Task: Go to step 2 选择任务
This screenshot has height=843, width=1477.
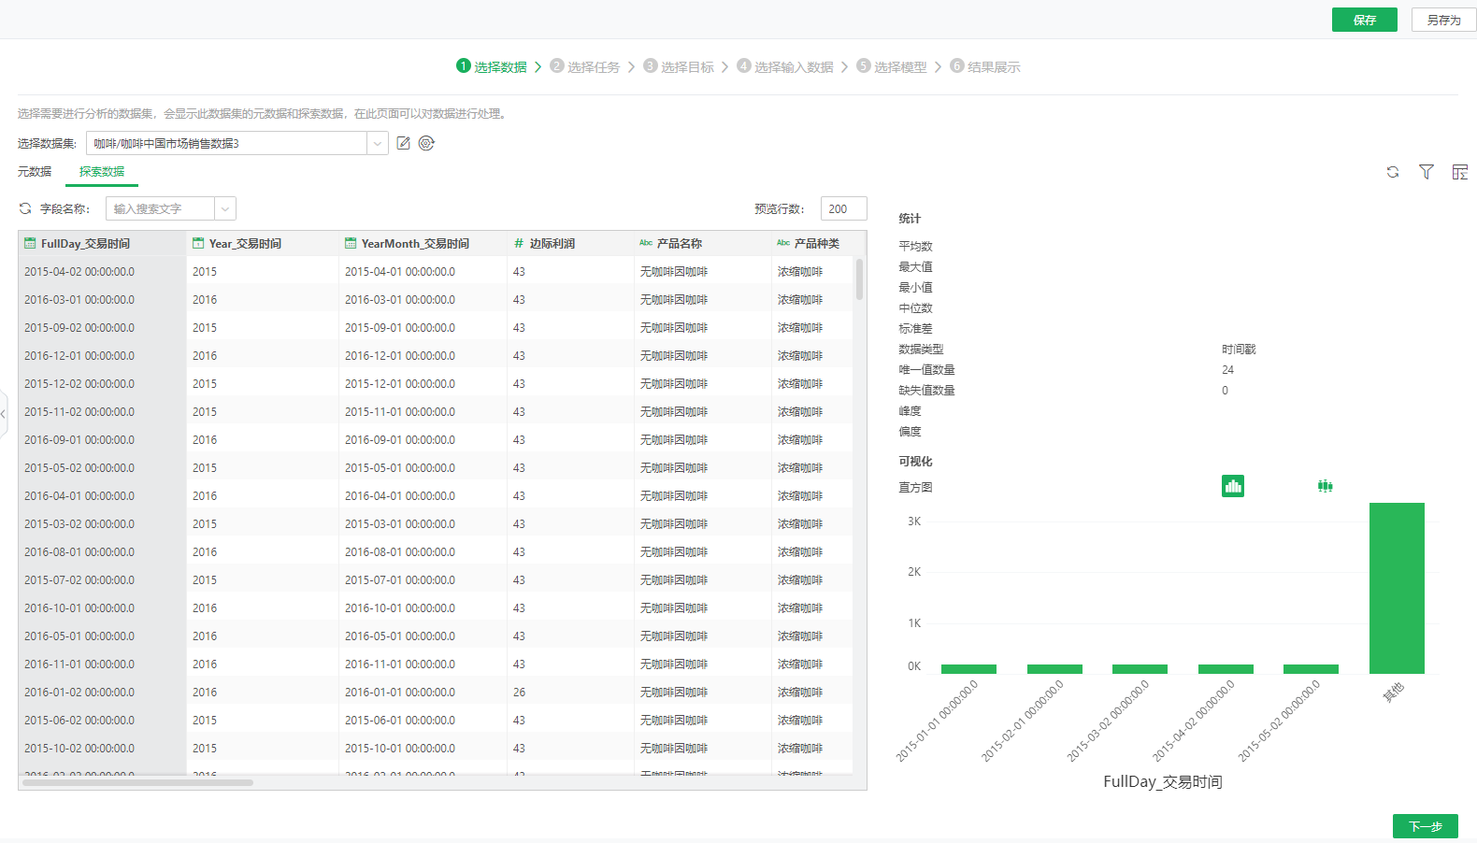Action: point(585,66)
